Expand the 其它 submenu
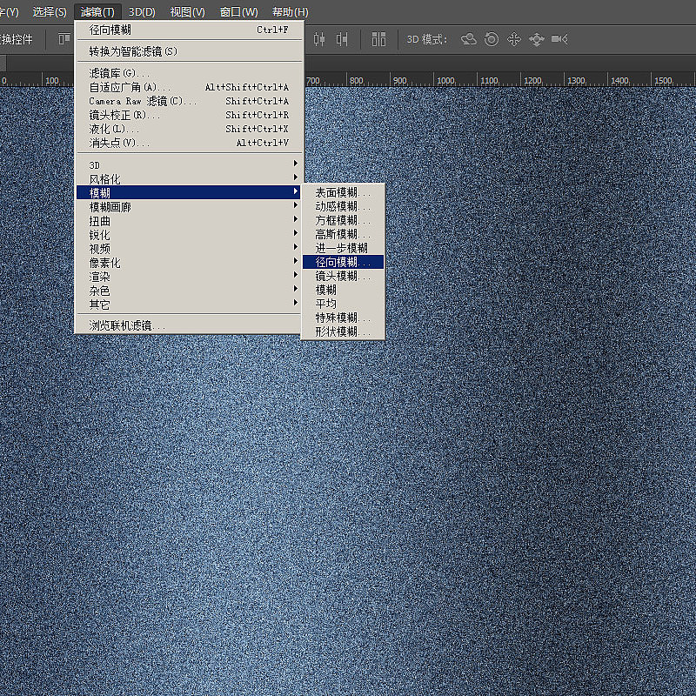 (x=189, y=304)
